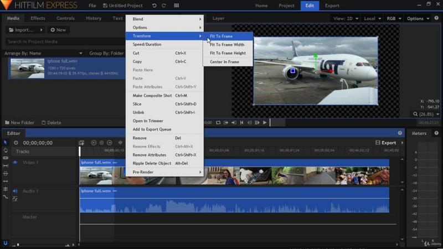Select the slice tool in editor

click(x=6, y=158)
